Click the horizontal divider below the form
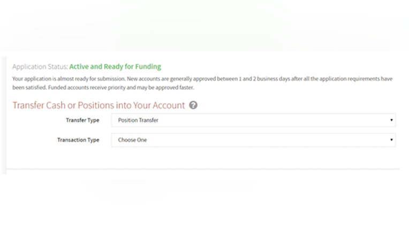This screenshot has height=231, width=409. [x=203, y=170]
